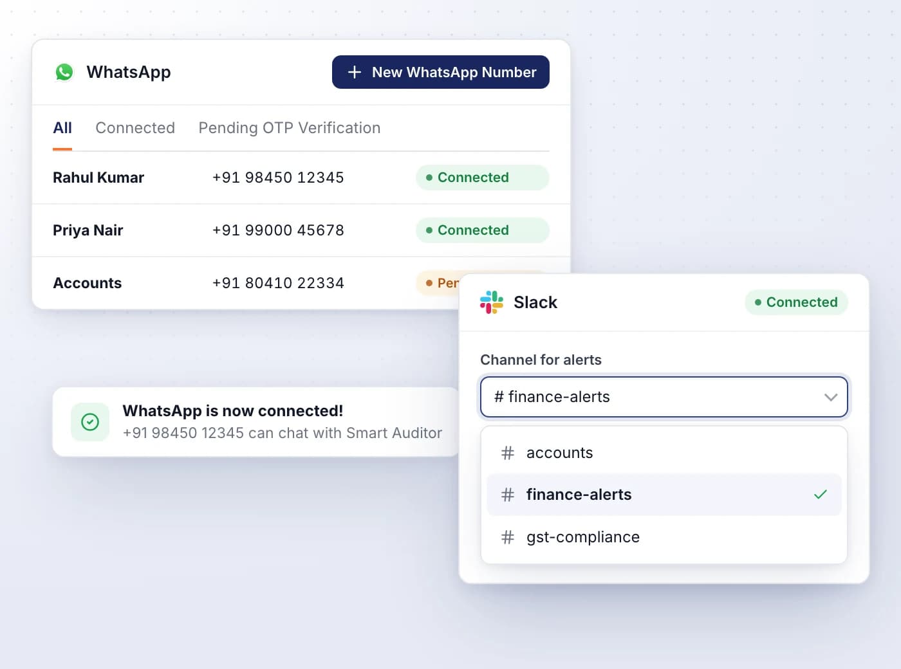This screenshot has width=901, height=669.
Task: Switch to the All tab
Action: pos(62,128)
